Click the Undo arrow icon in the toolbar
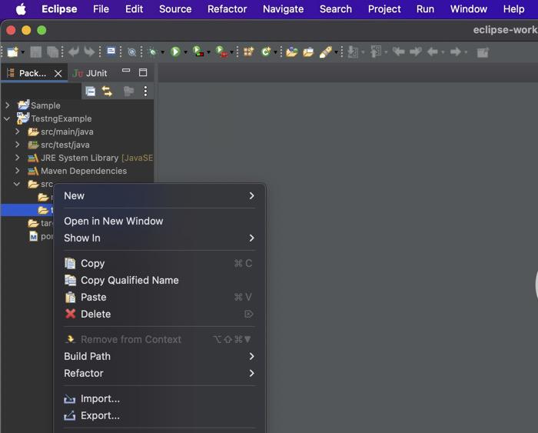 click(74, 52)
